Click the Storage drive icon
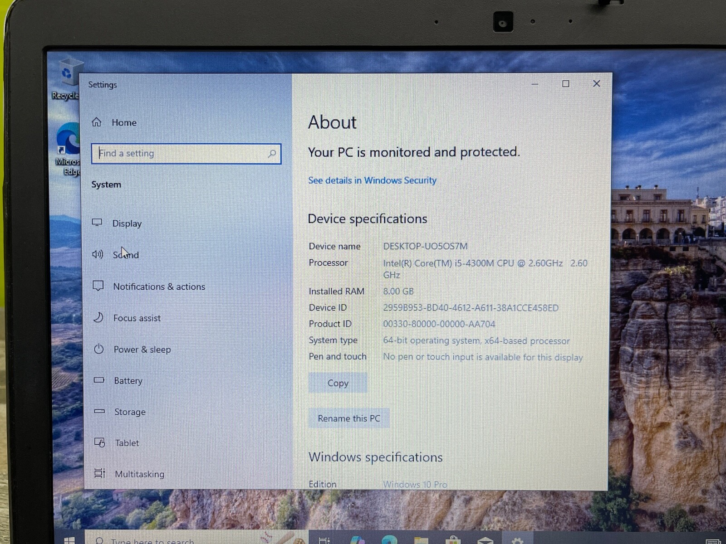 (x=99, y=411)
